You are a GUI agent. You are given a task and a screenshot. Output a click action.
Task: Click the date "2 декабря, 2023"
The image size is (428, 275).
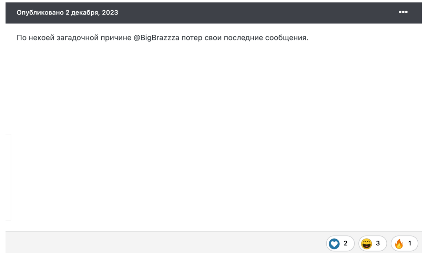click(92, 13)
